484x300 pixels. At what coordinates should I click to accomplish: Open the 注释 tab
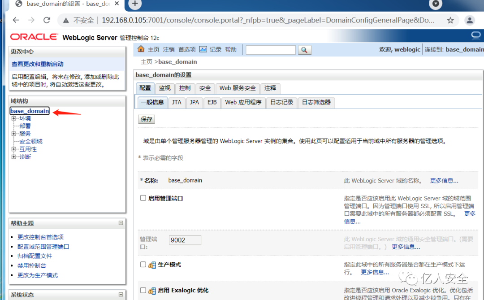(270, 88)
